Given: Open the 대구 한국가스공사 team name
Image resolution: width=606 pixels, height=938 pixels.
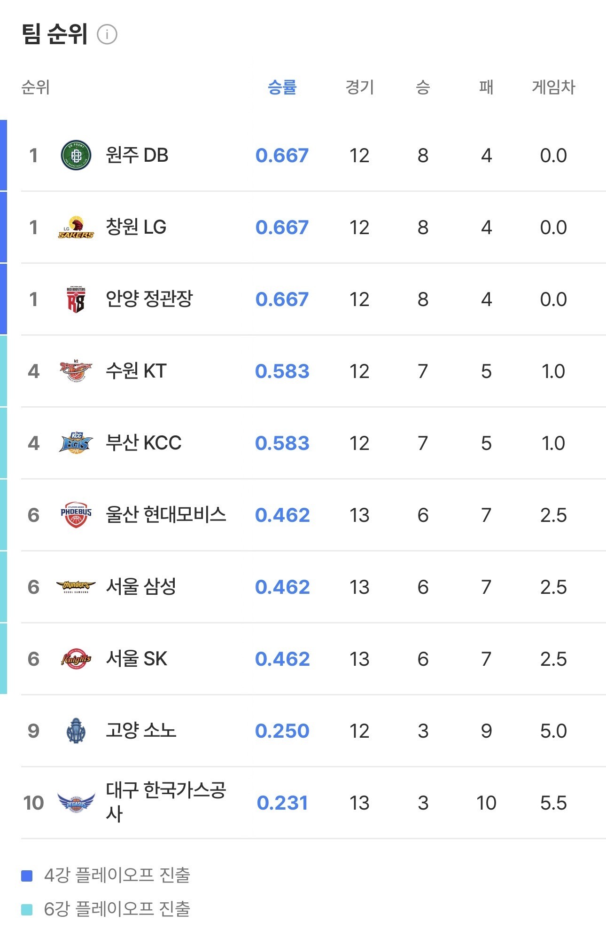Looking at the screenshot, I should tap(166, 802).
